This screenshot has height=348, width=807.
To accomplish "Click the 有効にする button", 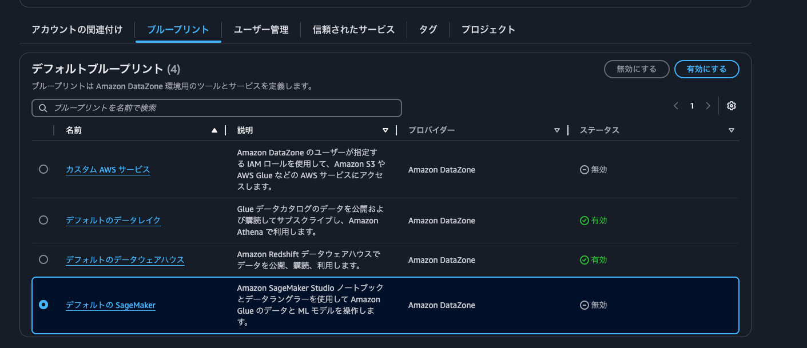I will (x=706, y=69).
